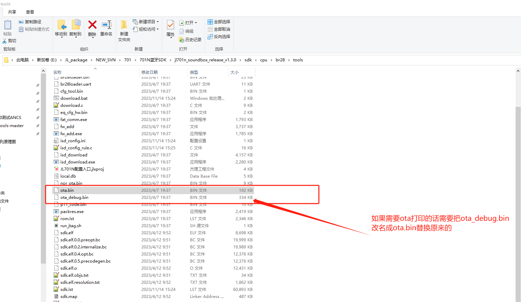
Task: Expand the Open (打开) dropdown arrow
Action: point(196,23)
